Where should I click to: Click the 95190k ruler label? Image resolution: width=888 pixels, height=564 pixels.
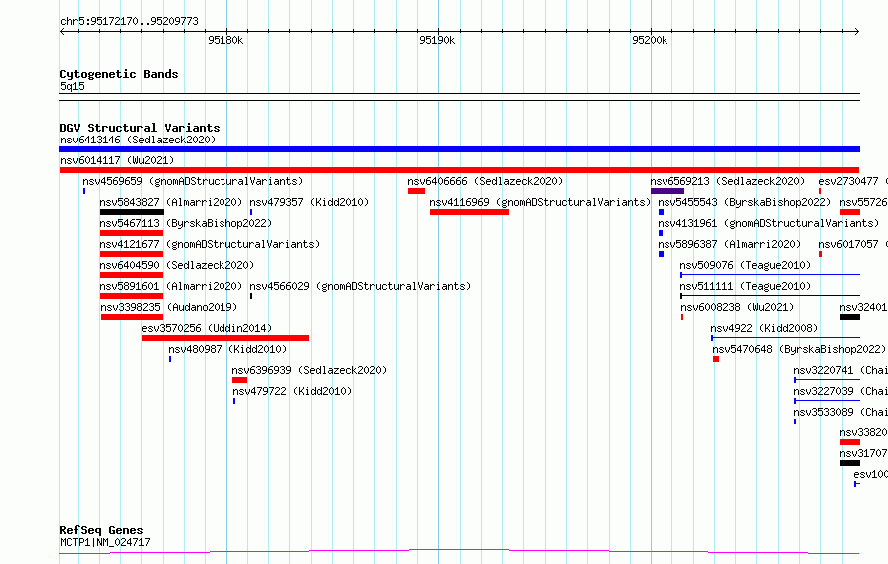click(437, 40)
